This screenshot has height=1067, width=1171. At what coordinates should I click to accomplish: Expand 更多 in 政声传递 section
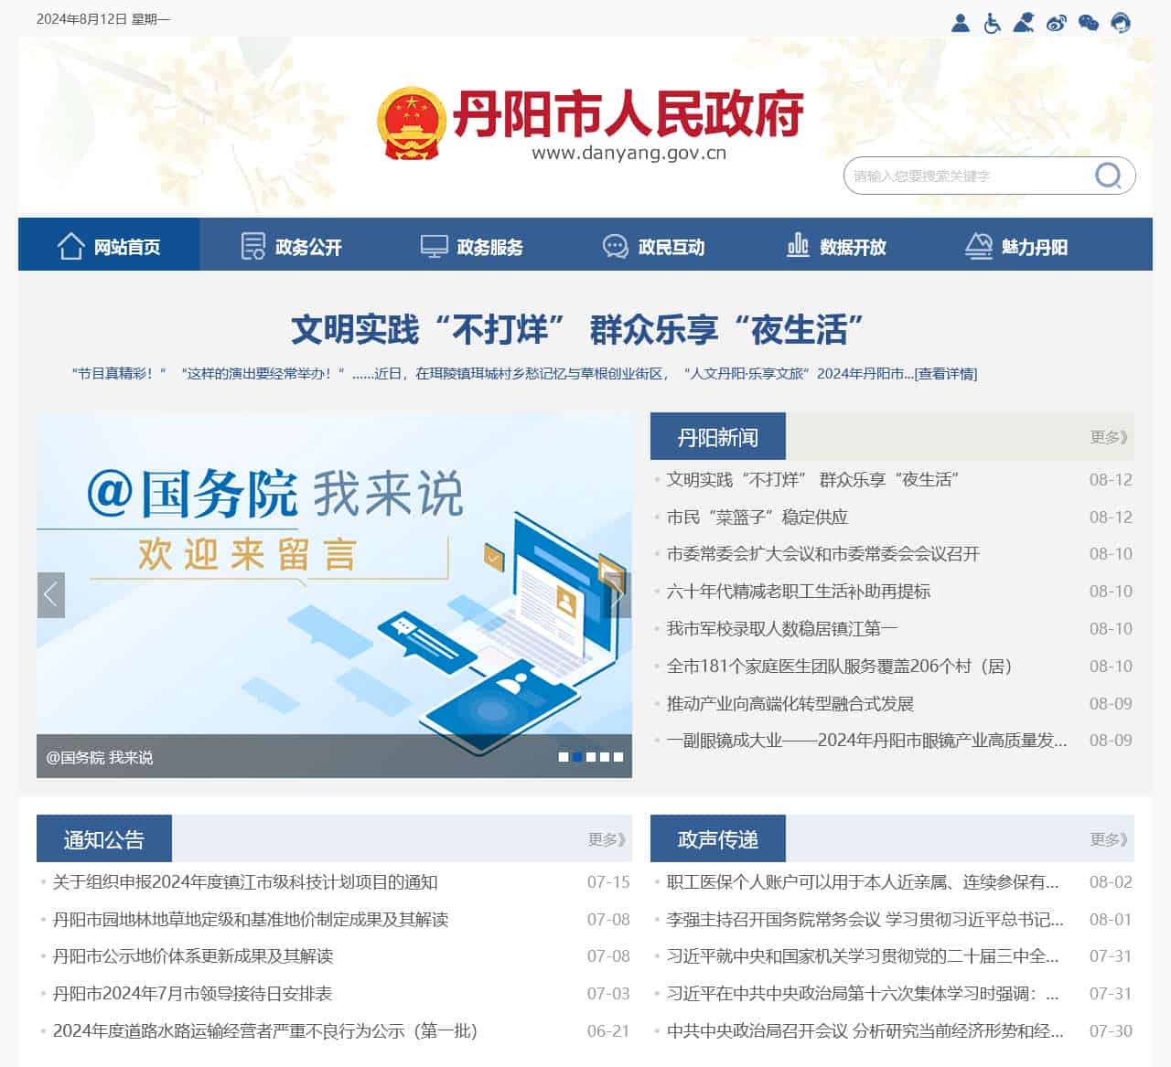[1108, 839]
